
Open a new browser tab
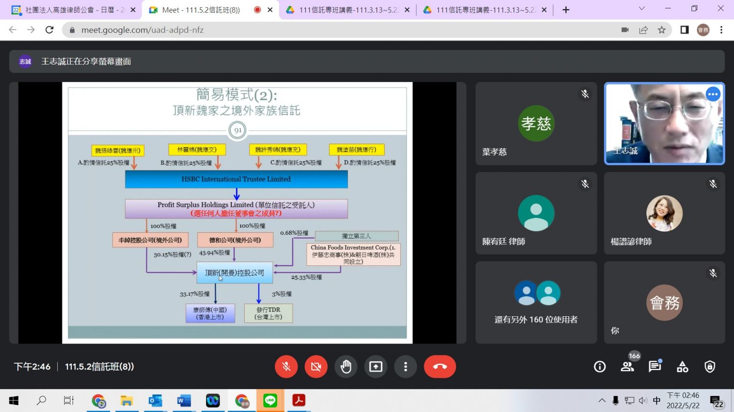[x=566, y=10]
